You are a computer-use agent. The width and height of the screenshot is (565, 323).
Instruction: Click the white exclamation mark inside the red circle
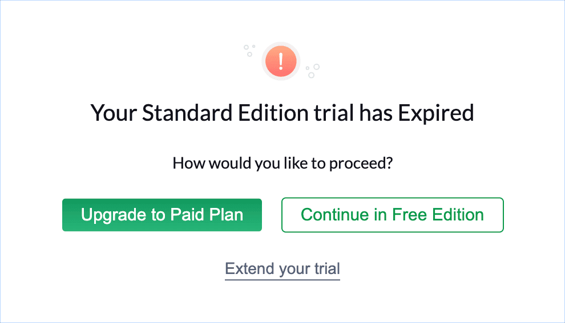(280, 60)
